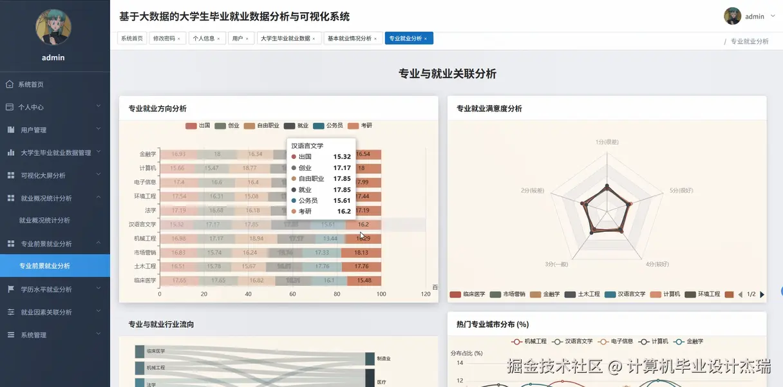Toggle 考研 series in direction chart legend
783x387 pixels.
click(359, 126)
